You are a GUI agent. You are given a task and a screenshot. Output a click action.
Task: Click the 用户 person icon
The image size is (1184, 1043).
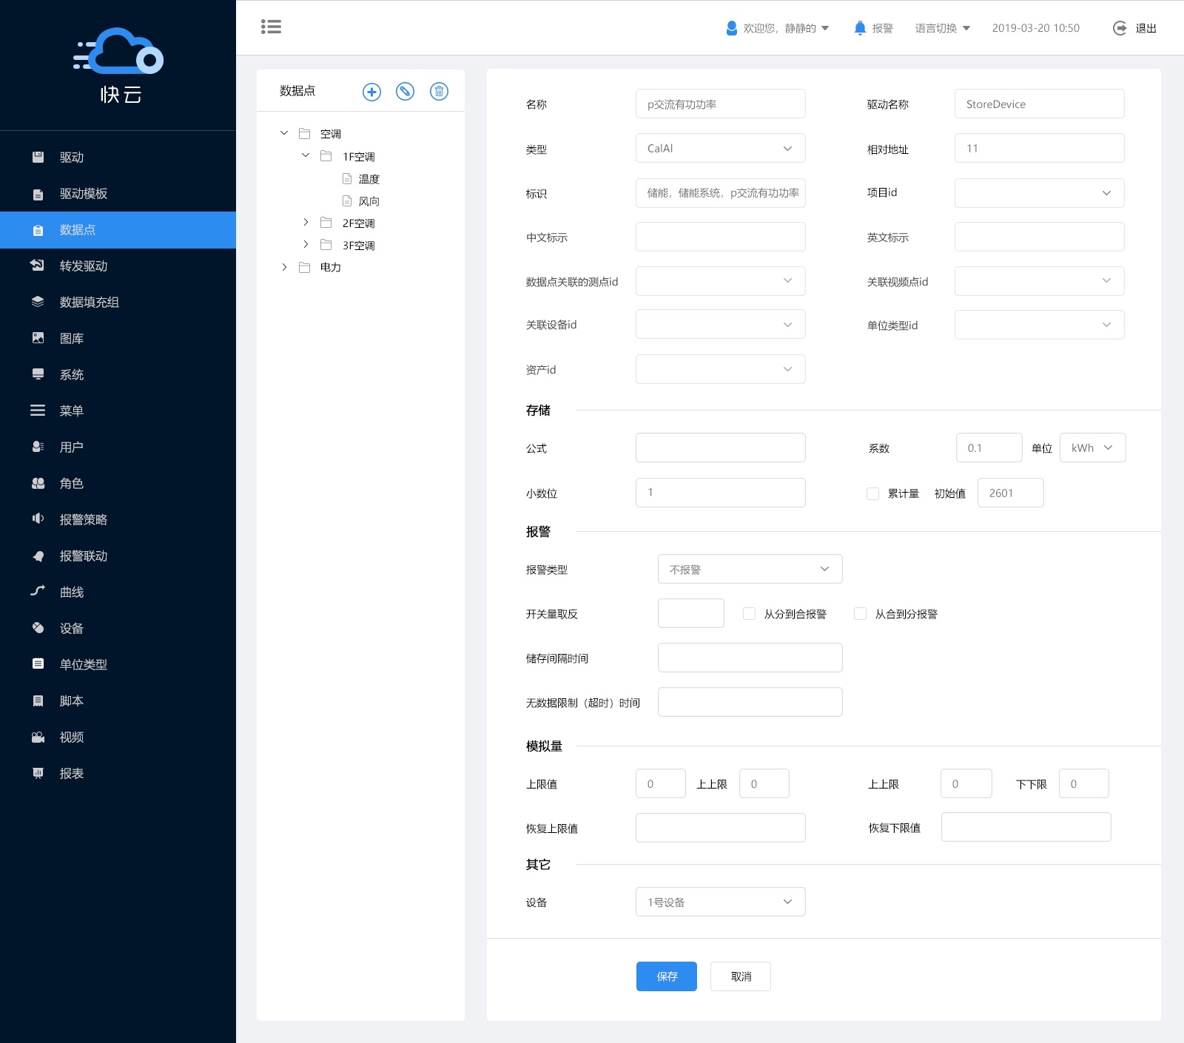click(38, 447)
